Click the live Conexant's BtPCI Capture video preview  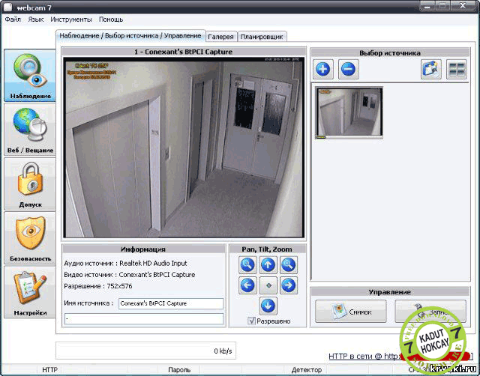click(184, 147)
